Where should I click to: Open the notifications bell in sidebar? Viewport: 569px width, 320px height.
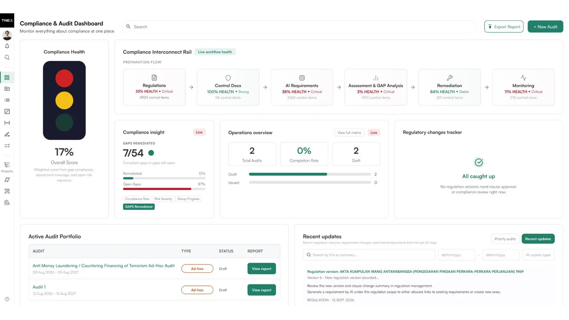[x=7, y=46]
